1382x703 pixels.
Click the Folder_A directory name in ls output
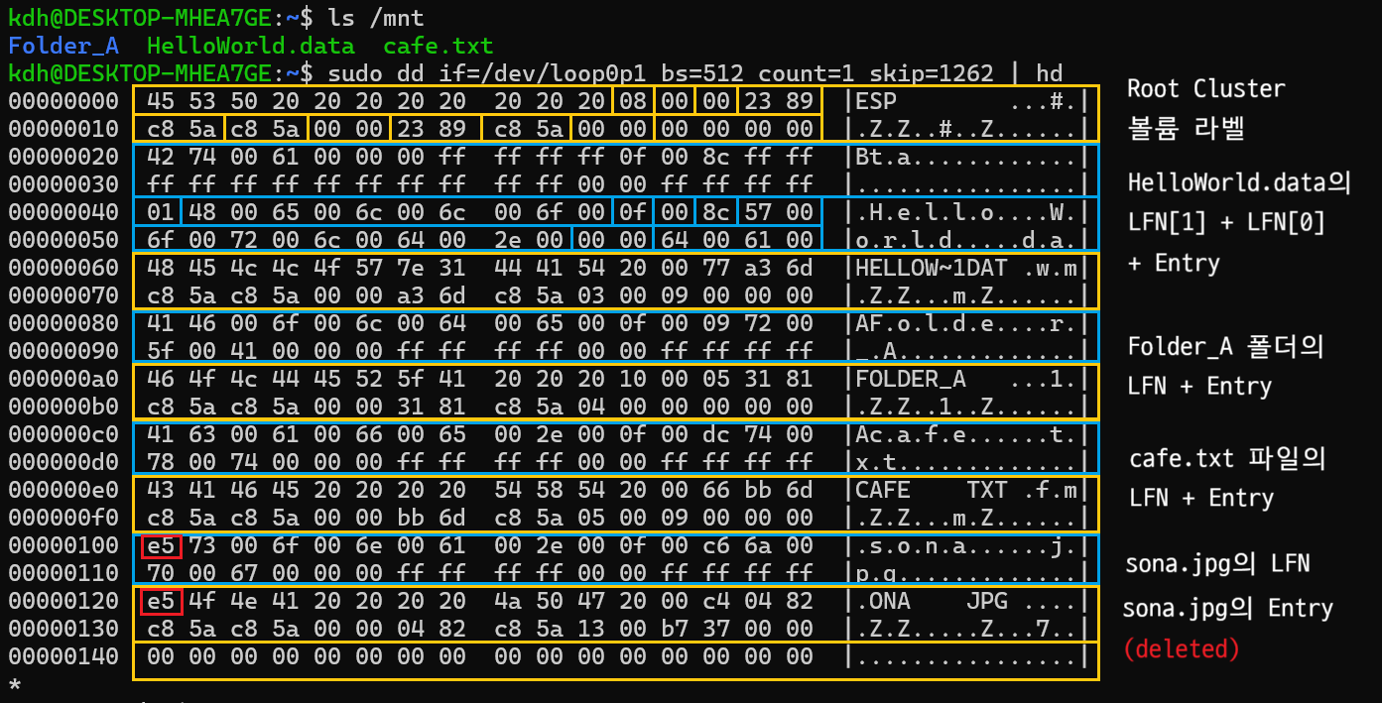(62, 45)
